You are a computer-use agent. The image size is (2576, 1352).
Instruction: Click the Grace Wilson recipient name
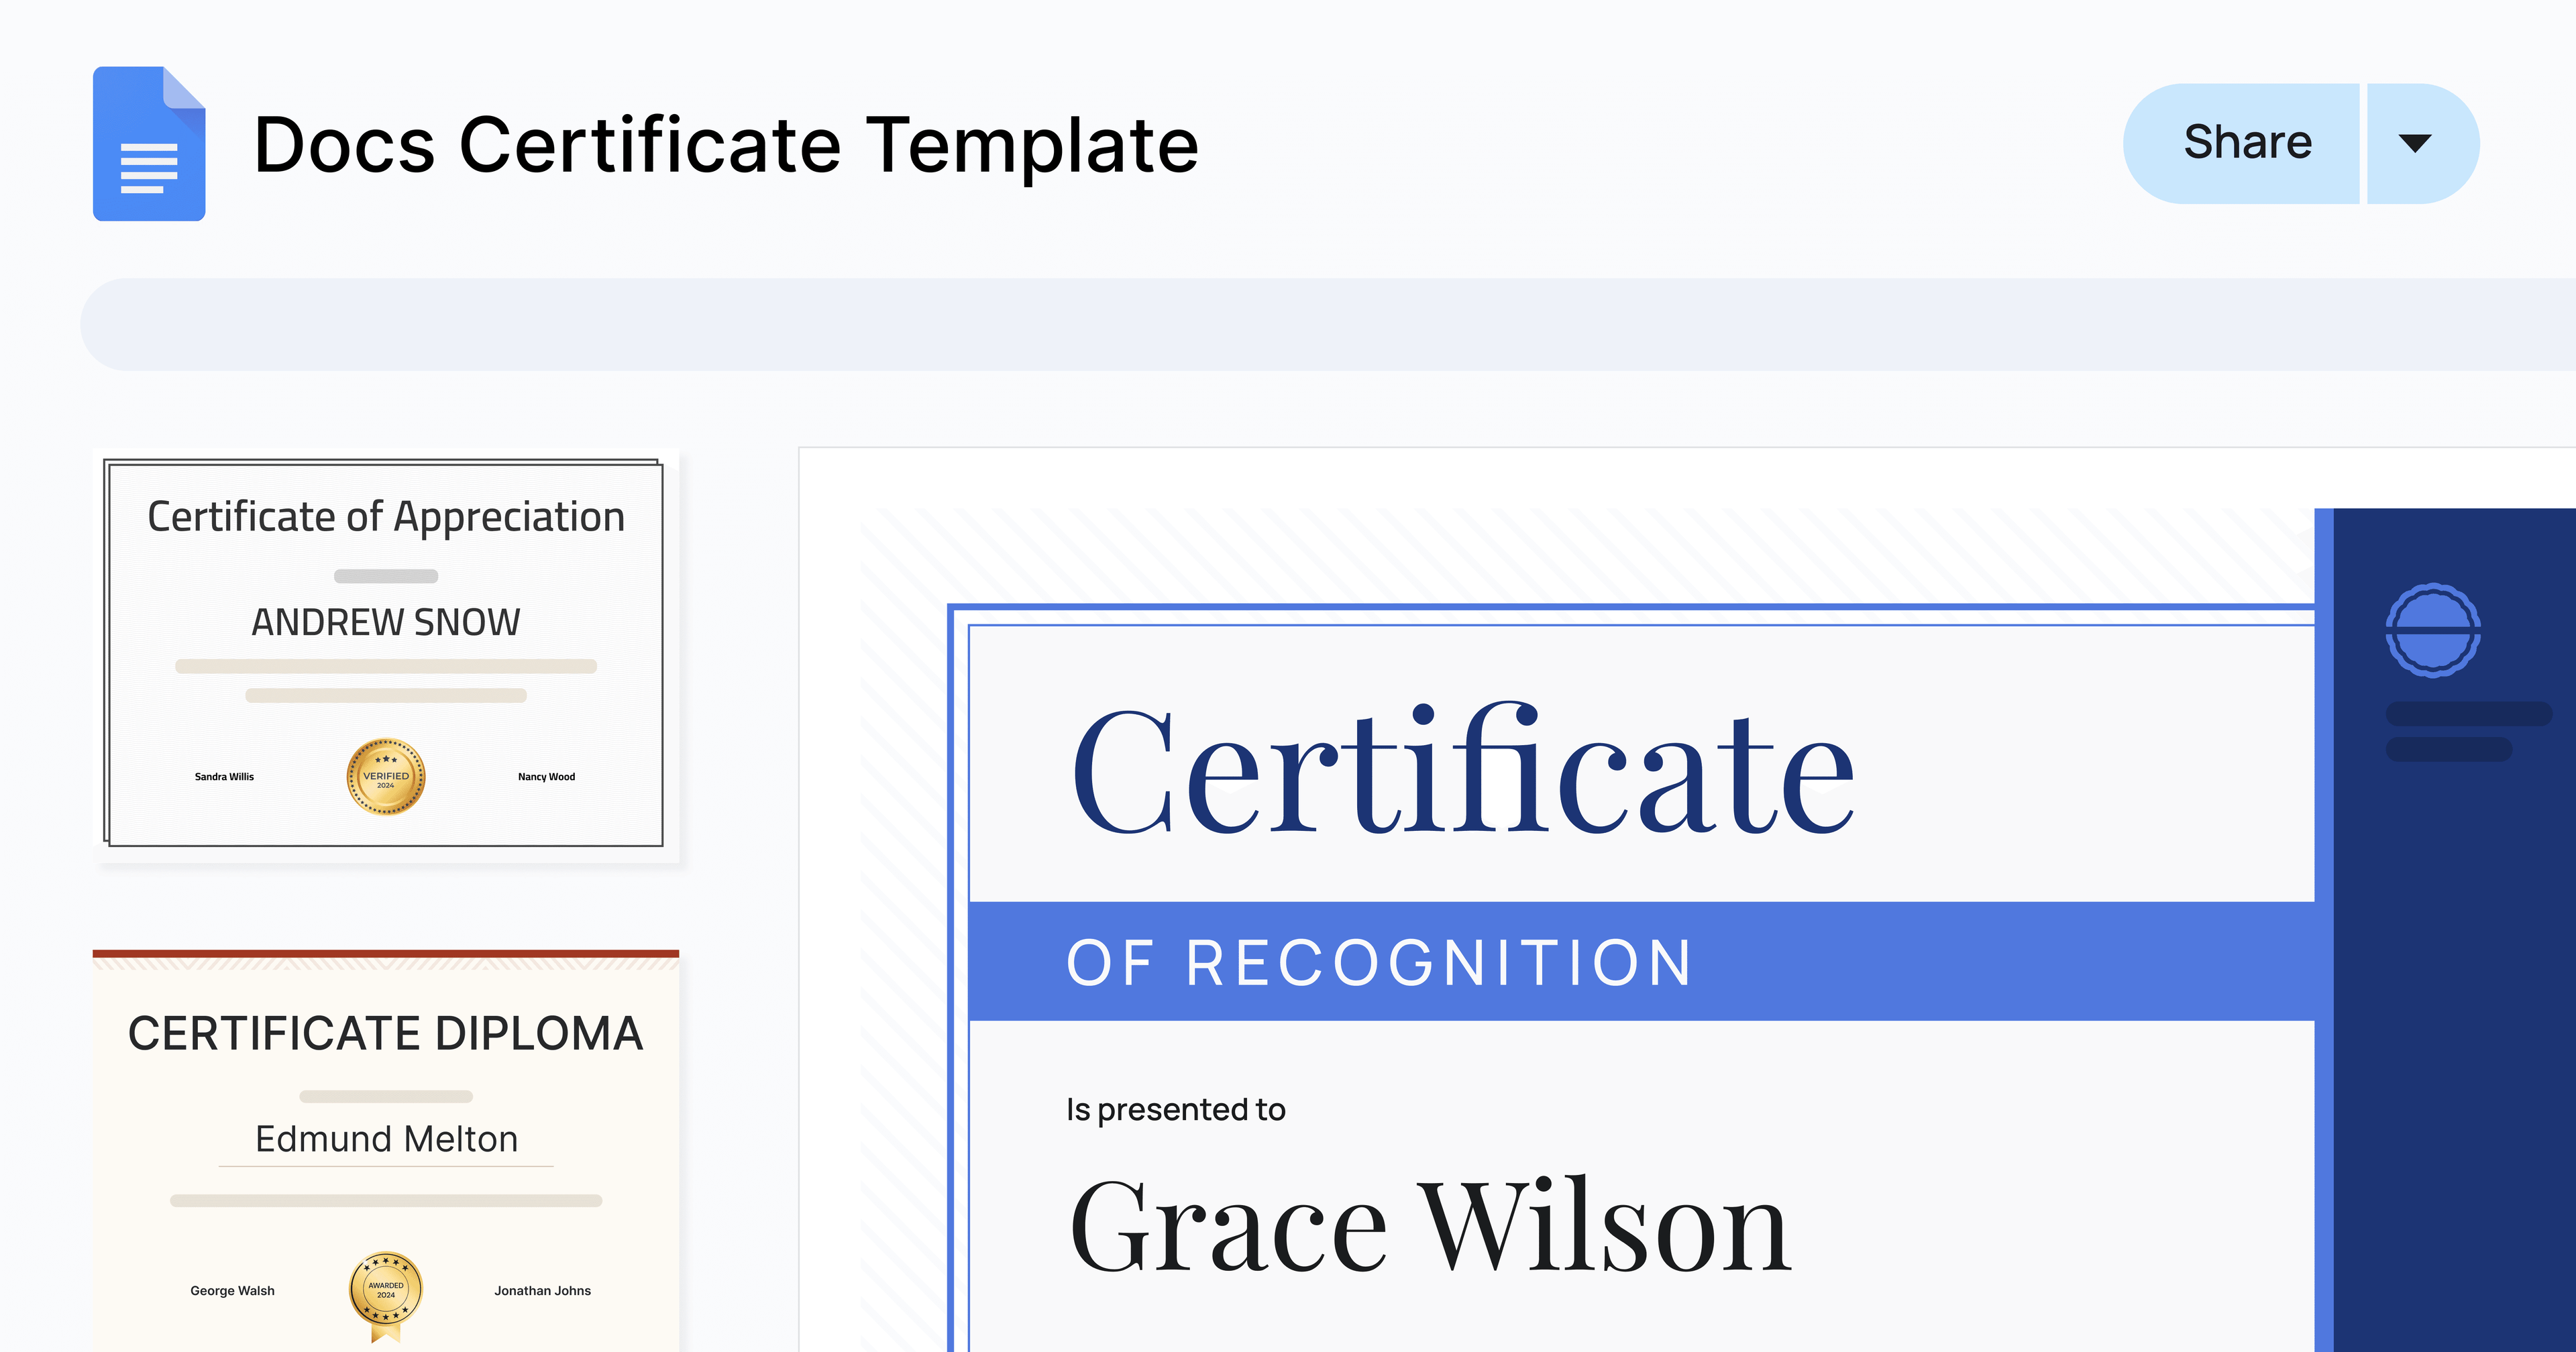click(1430, 1227)
